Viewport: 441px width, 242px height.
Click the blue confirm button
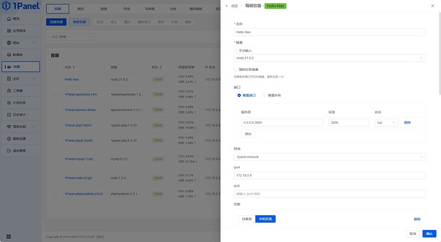point(429,234)
